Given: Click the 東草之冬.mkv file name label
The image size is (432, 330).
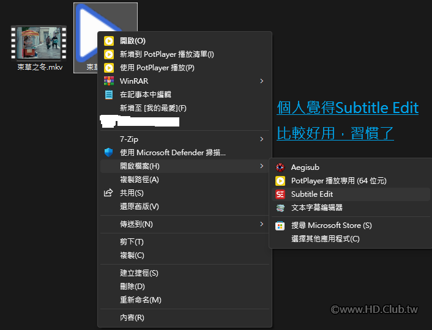Looking at the screenshot, I should pos(40,67).
